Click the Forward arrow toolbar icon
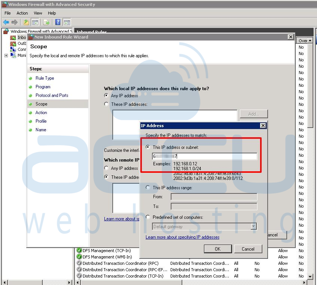 pos(15,22)
